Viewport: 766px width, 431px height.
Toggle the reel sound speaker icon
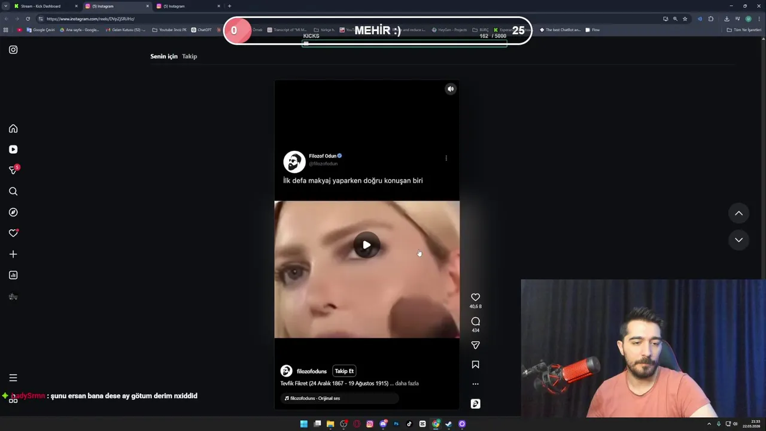[451, 89]
